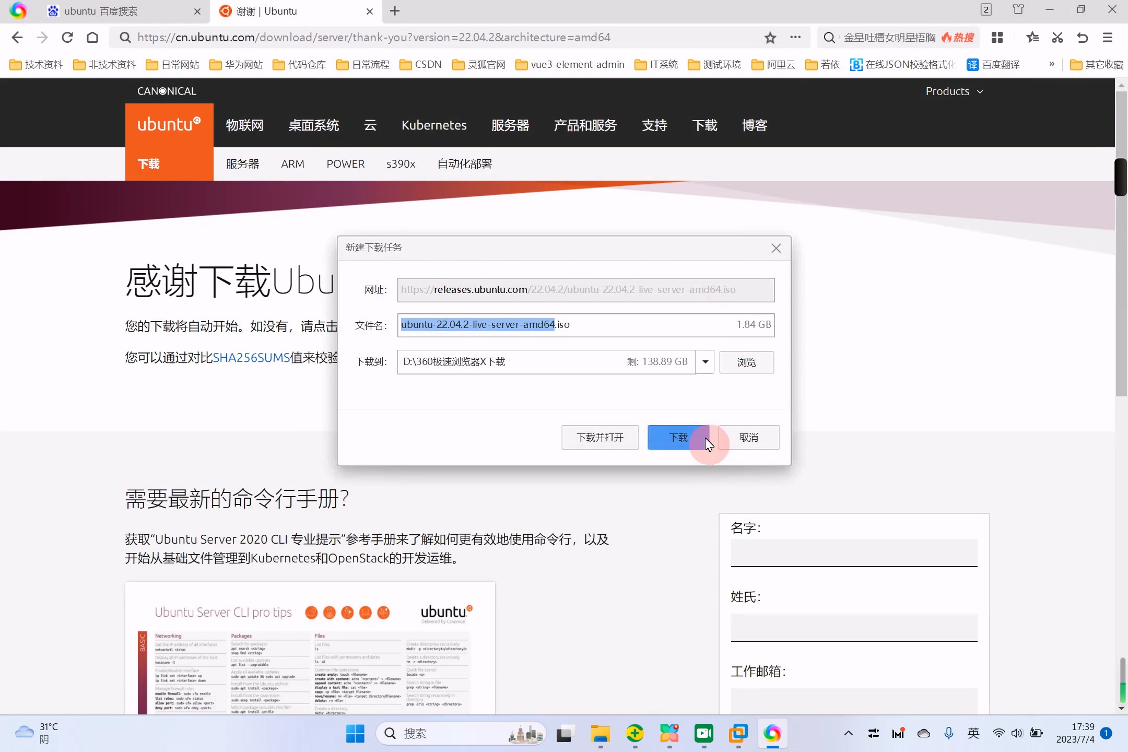Open a new browser tab
This screenshot has width=1128, height=752.
click(x=395, y=11)
